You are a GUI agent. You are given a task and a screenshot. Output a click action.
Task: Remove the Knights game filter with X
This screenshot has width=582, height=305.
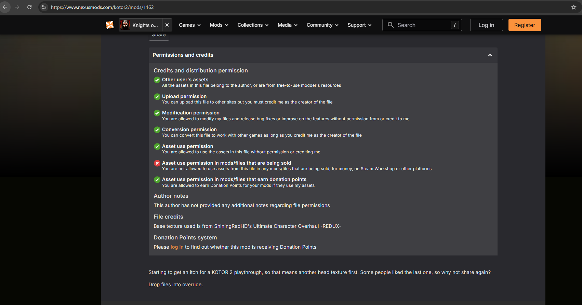point(167,25)
